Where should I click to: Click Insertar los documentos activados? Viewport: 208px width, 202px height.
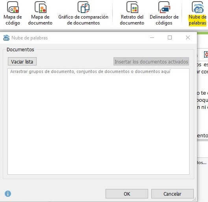point(151,62)
